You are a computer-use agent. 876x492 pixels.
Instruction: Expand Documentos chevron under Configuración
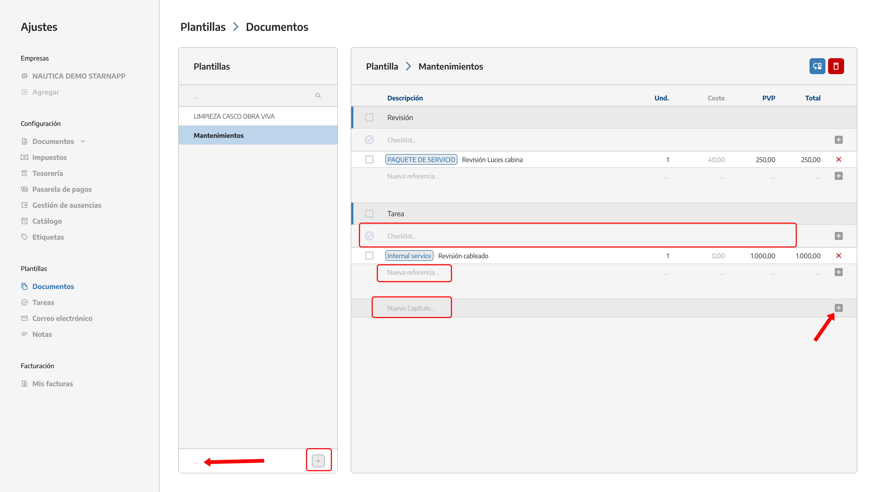(83, 142)
